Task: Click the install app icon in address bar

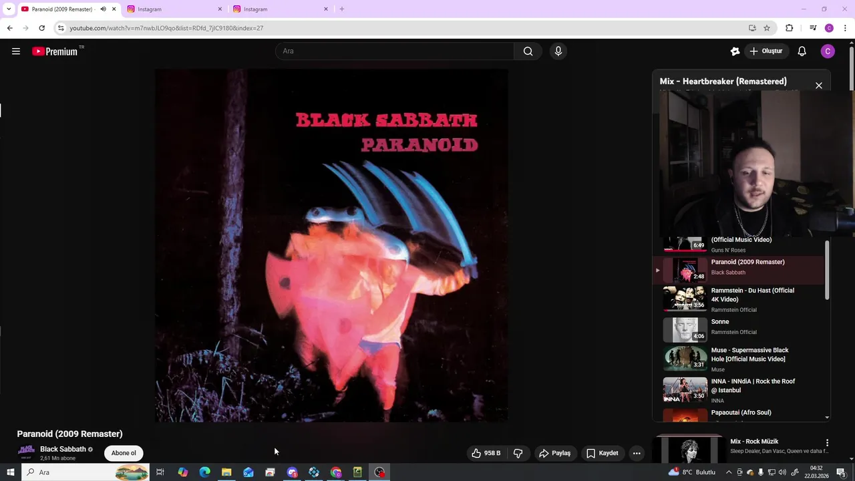Action: pos(752,28)
